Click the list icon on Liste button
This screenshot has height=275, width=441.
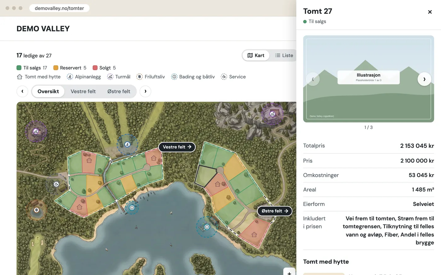click(x=278, y=55)
